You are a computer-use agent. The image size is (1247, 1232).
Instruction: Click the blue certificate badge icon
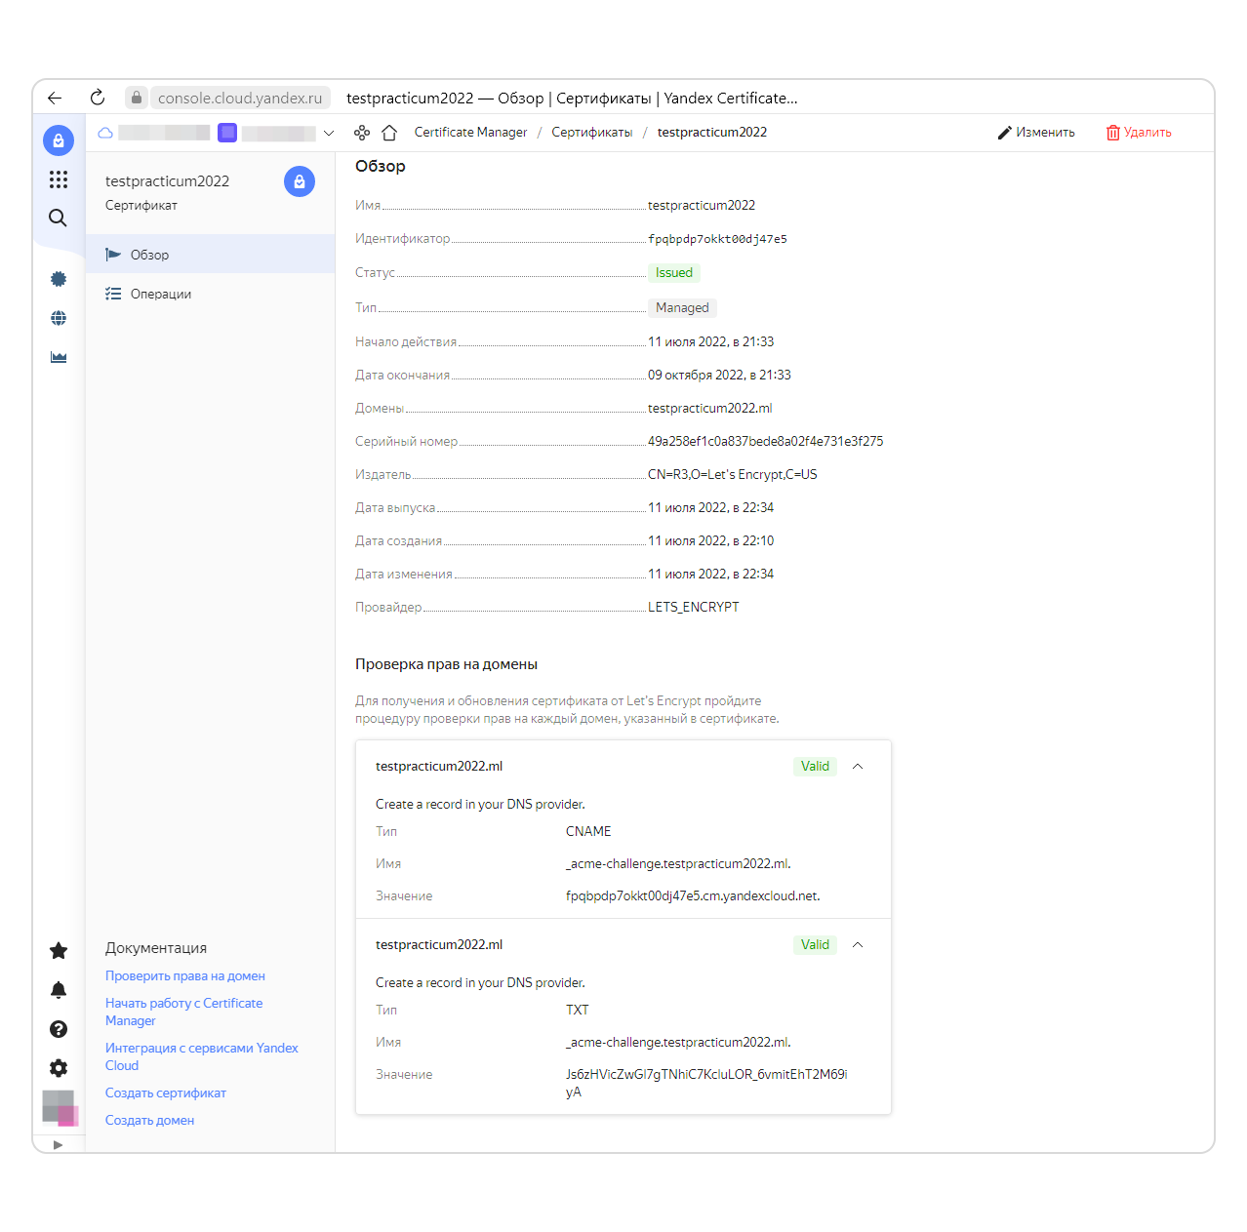click(300, 181)
